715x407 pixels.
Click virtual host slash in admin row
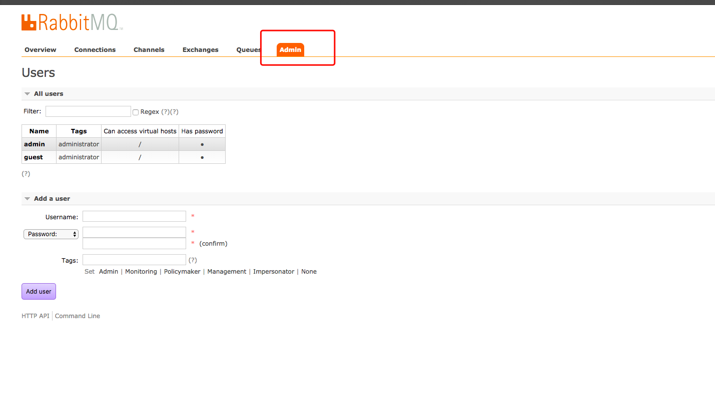(140, 144)
